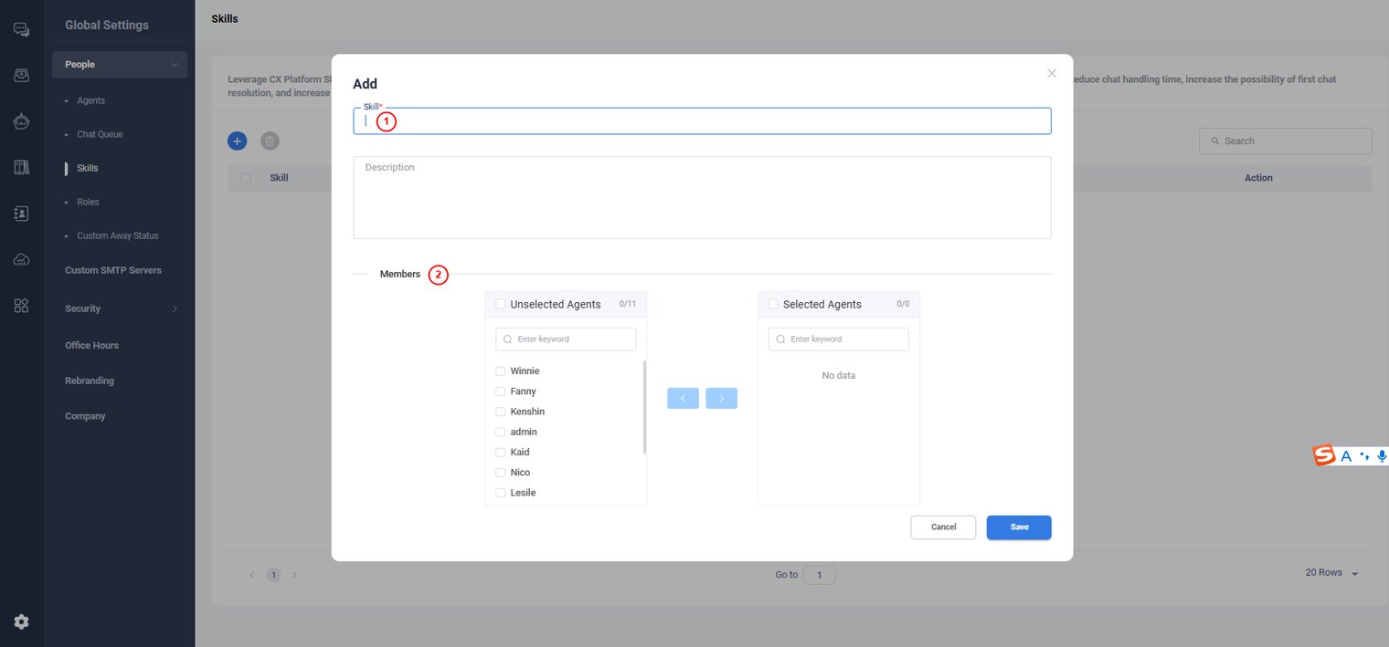Click the Unselected Agents list scrollbar
Screen dimensions: 1389x647
tap(644, 407)
